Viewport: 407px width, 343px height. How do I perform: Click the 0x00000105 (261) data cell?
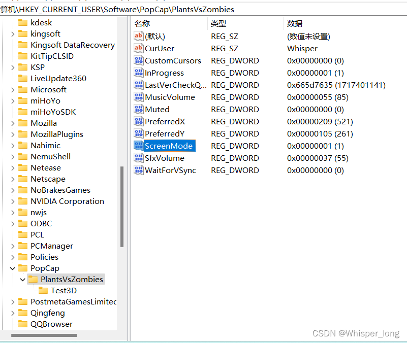click(x=320, y=134)
